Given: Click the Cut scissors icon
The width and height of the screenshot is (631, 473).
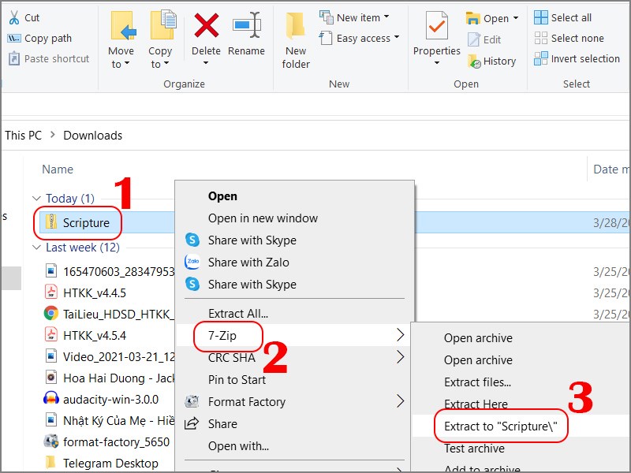Looking at the screenshot, I should [x=14, y=17].
